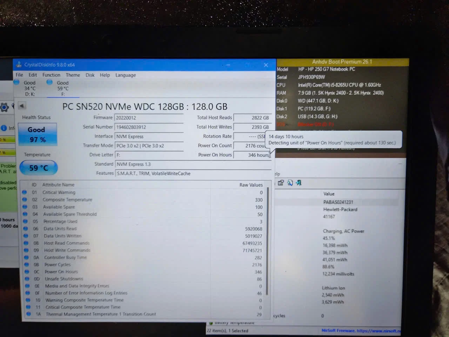Click the Power On Hours value 346 hours
449x337 pixels.
(x=252, y=155)
